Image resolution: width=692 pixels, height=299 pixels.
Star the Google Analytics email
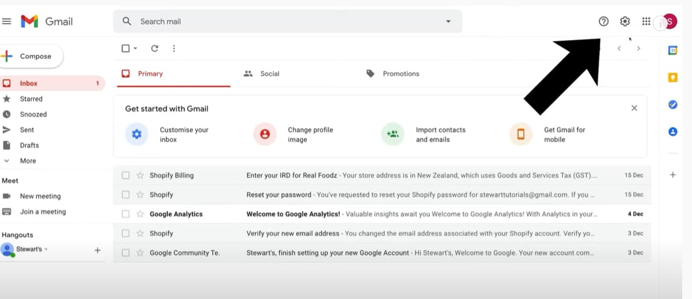click(140, 214)
